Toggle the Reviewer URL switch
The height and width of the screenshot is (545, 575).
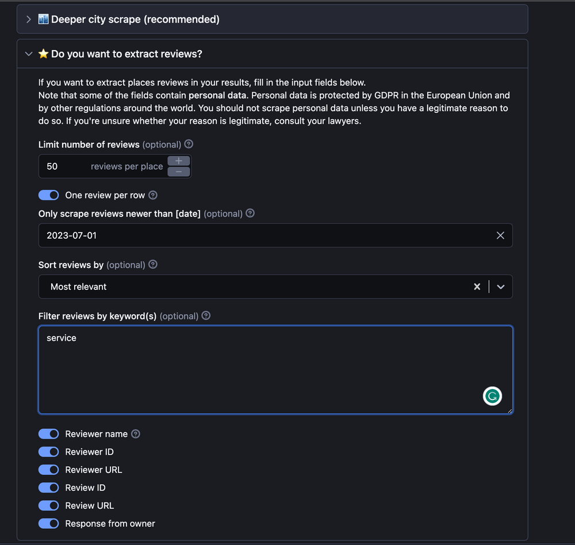click(48, 470)
